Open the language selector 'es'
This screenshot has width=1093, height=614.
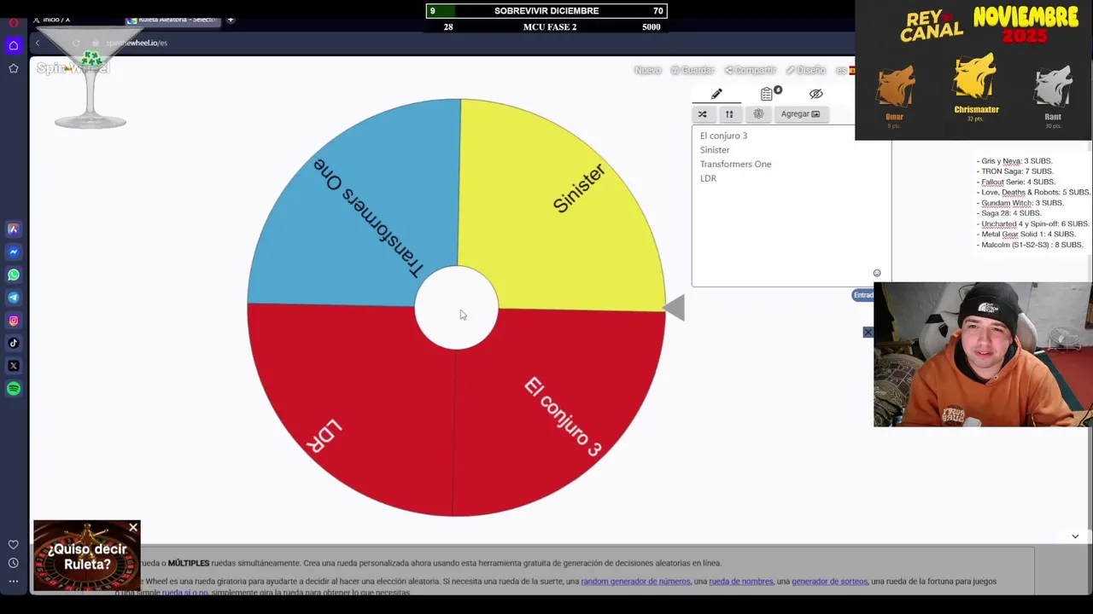844,70
